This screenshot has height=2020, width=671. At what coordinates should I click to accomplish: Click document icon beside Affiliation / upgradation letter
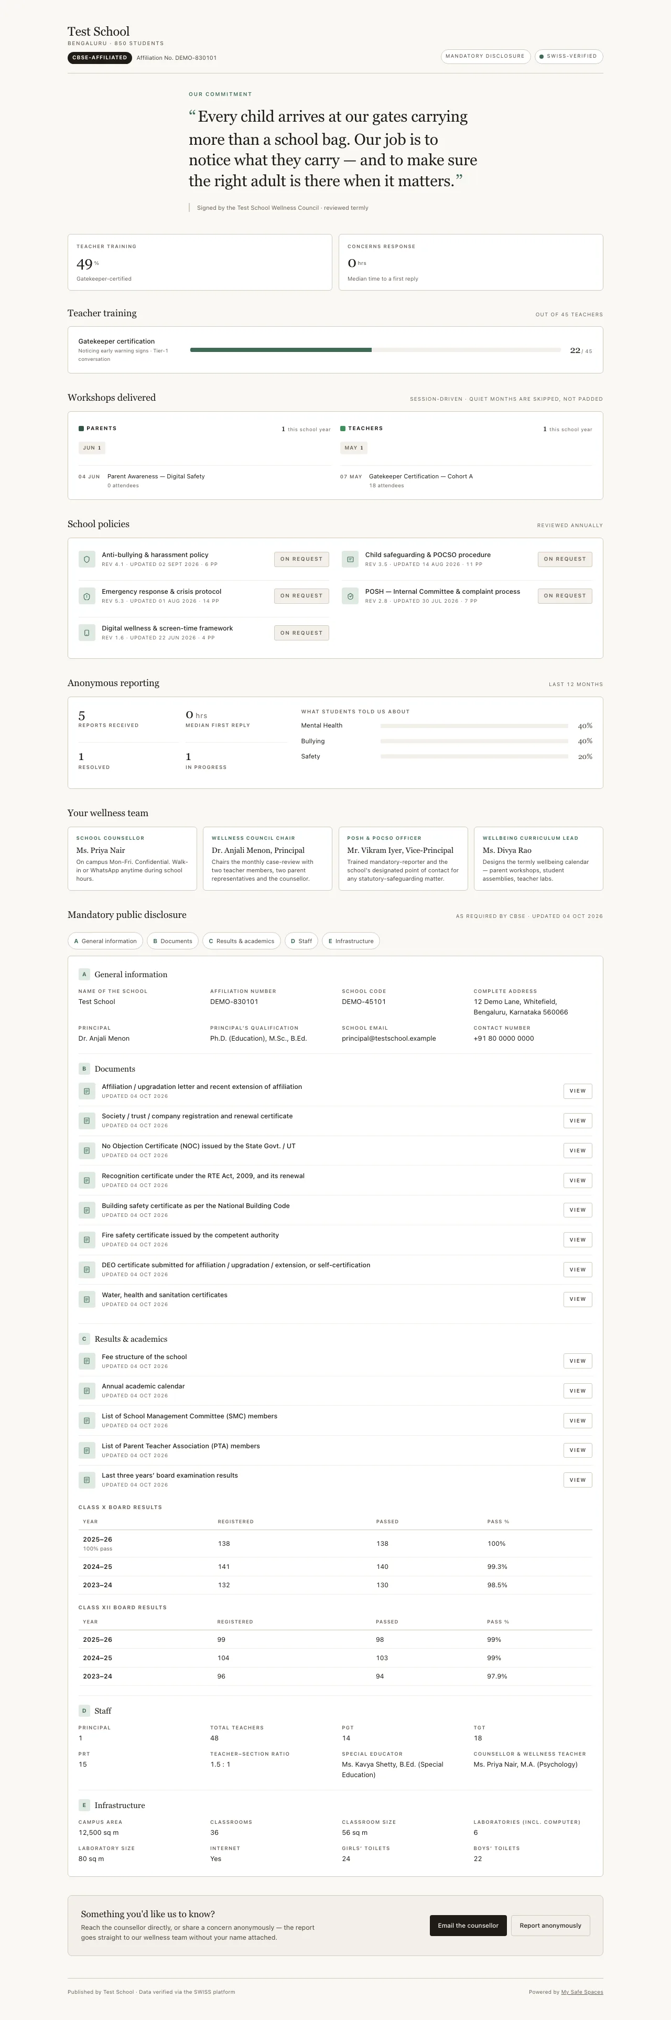tap(86, 1091)
